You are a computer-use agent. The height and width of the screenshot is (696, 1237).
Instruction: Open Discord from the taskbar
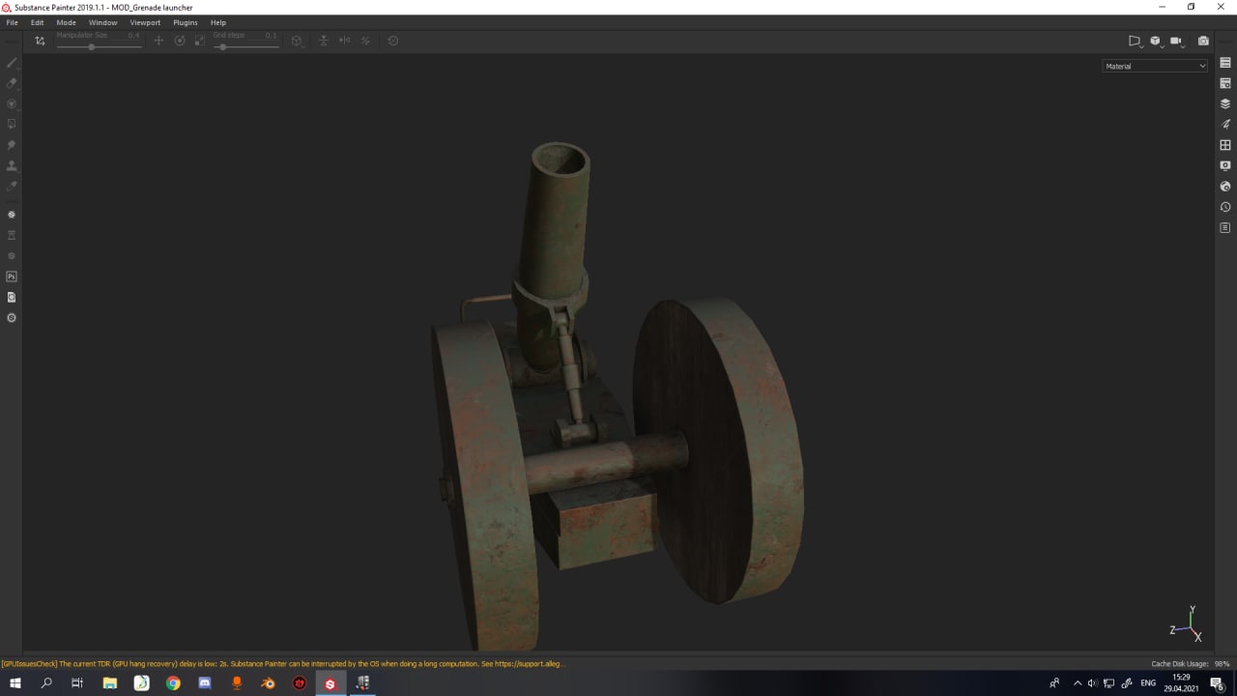205,683
